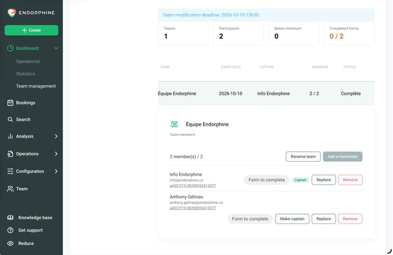This screenshot has width=393, height=255.
Task: Click the green team group icon
Action: [x=174, y=124]
